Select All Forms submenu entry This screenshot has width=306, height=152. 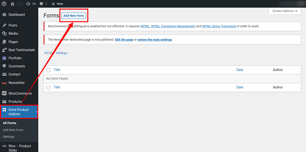[x=10, y=123]
